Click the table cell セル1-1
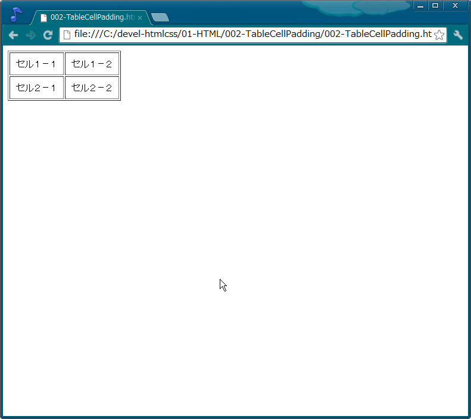471x419 pixels. pyautogui.click(x=37, y=64)
